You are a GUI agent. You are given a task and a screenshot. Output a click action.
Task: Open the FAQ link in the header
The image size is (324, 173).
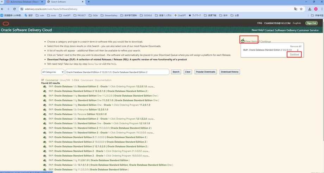260,23
